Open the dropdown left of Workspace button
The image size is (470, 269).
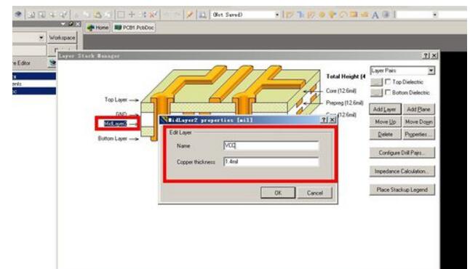coord(41,38)
